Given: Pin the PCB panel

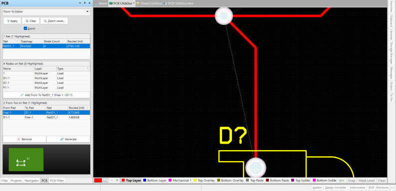Looking at the screenshot, I should point(85,3).
